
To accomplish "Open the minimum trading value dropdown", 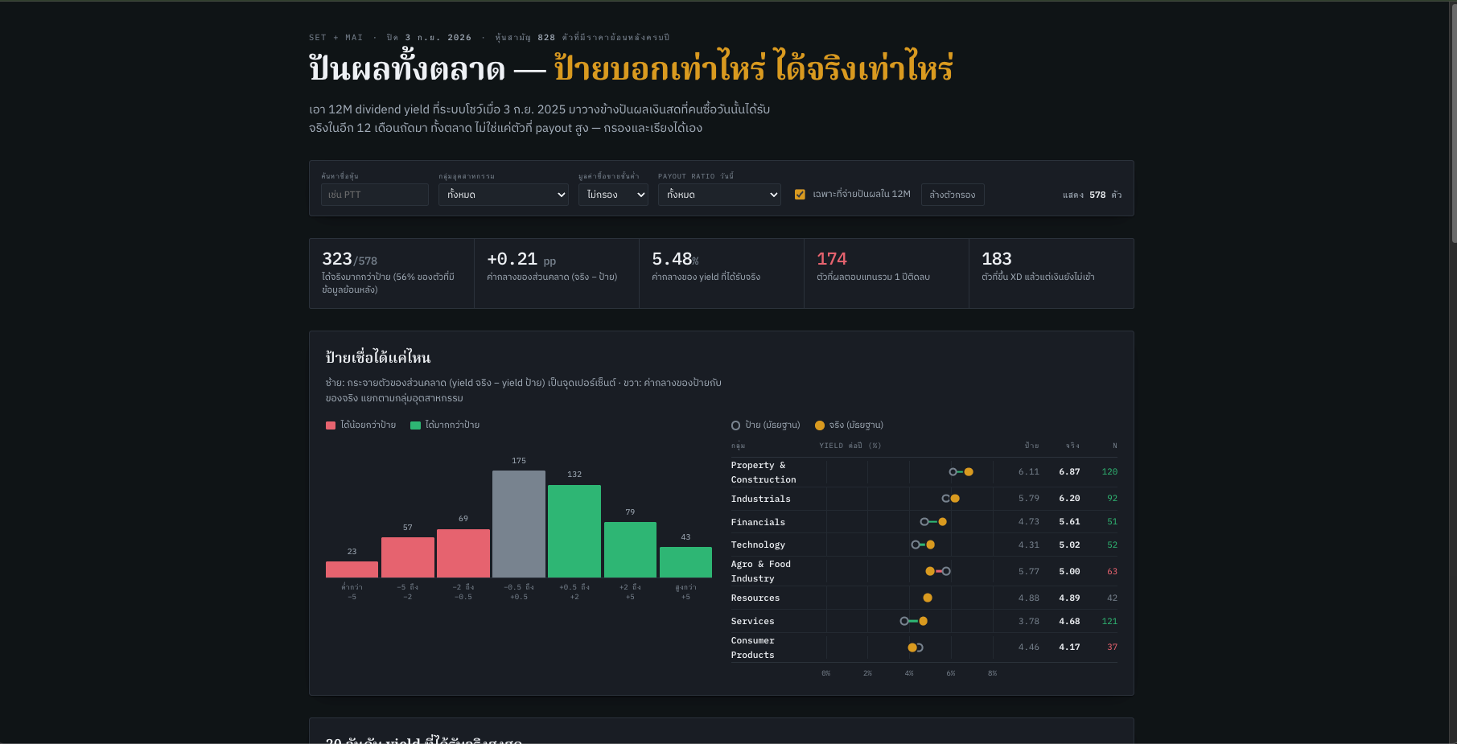I will point(613,195).
